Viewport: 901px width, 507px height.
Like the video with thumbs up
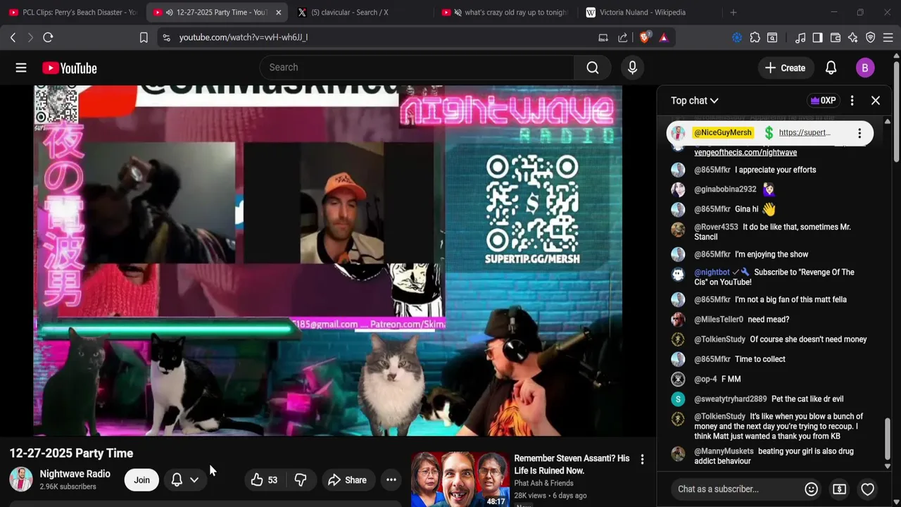(264, 480)
